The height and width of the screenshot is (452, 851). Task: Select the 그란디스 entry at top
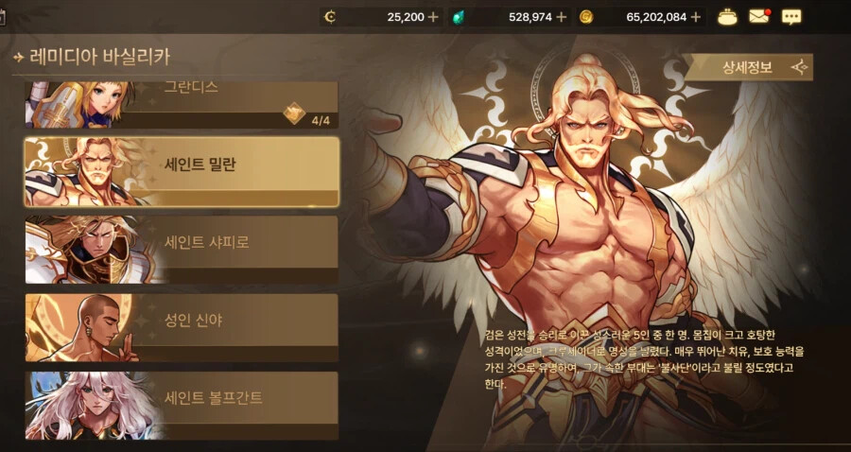182,105
